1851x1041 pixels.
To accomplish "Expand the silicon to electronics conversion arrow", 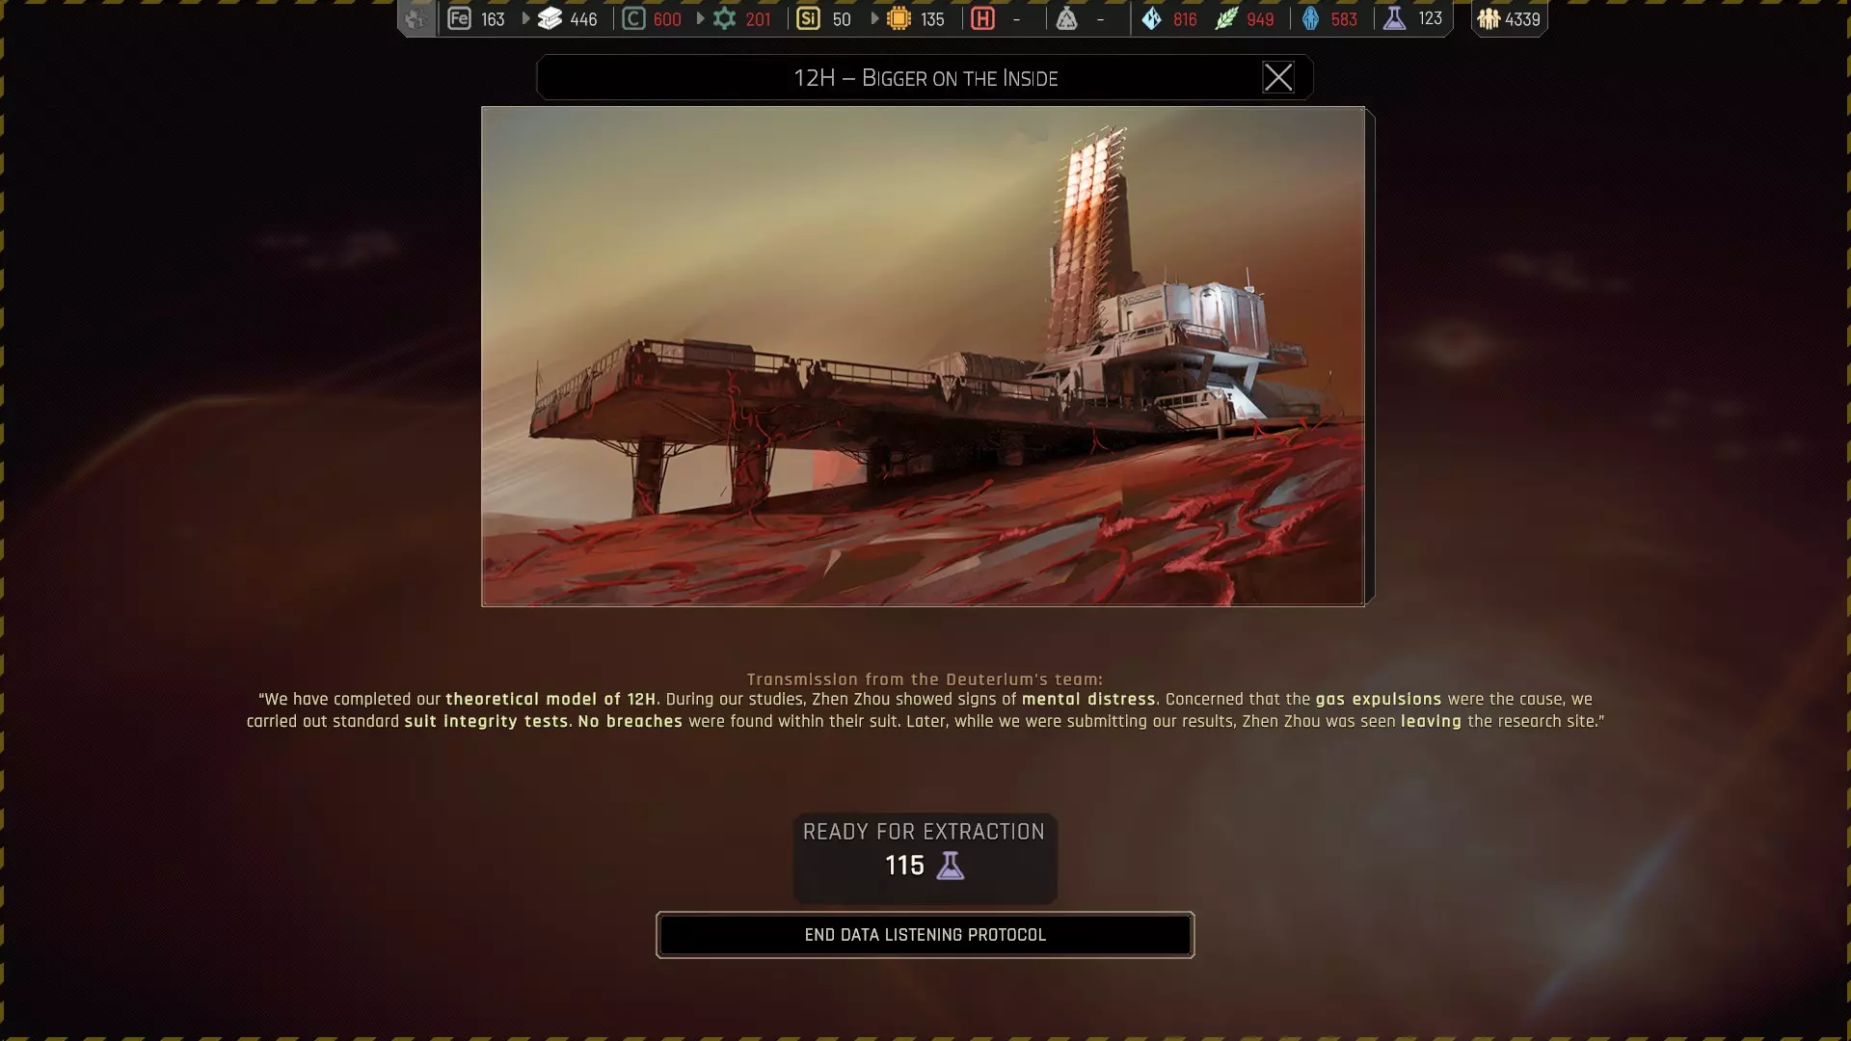I will [874, 18].
